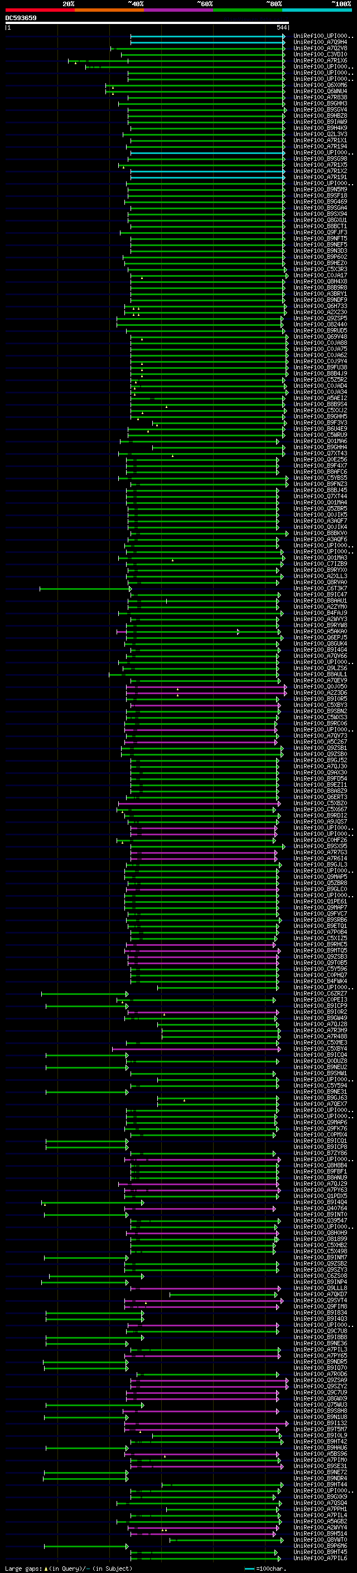Select subject UniRef100_Q7XT43
This screenshot has width=357, height=1573.
click(320, 454)
